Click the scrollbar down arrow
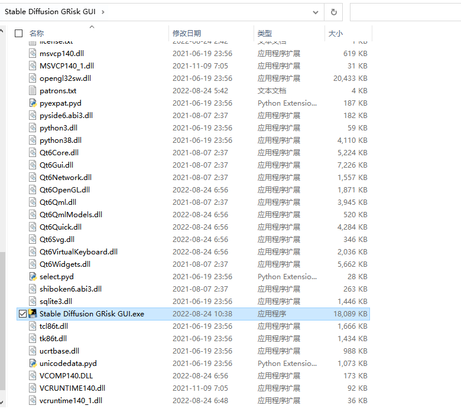 (x=2, y=403)
